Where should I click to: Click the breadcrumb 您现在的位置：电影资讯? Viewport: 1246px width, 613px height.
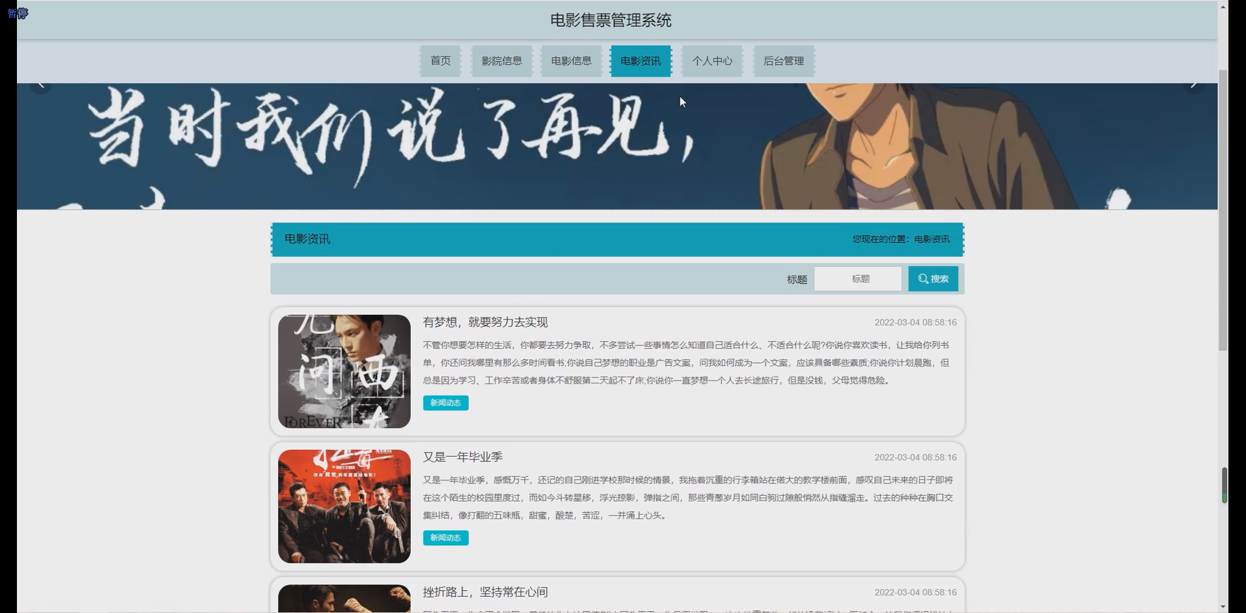[x=901, y=239]
